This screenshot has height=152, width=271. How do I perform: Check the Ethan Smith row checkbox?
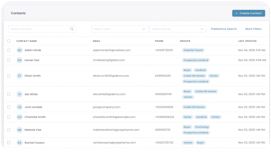(9, 76)
